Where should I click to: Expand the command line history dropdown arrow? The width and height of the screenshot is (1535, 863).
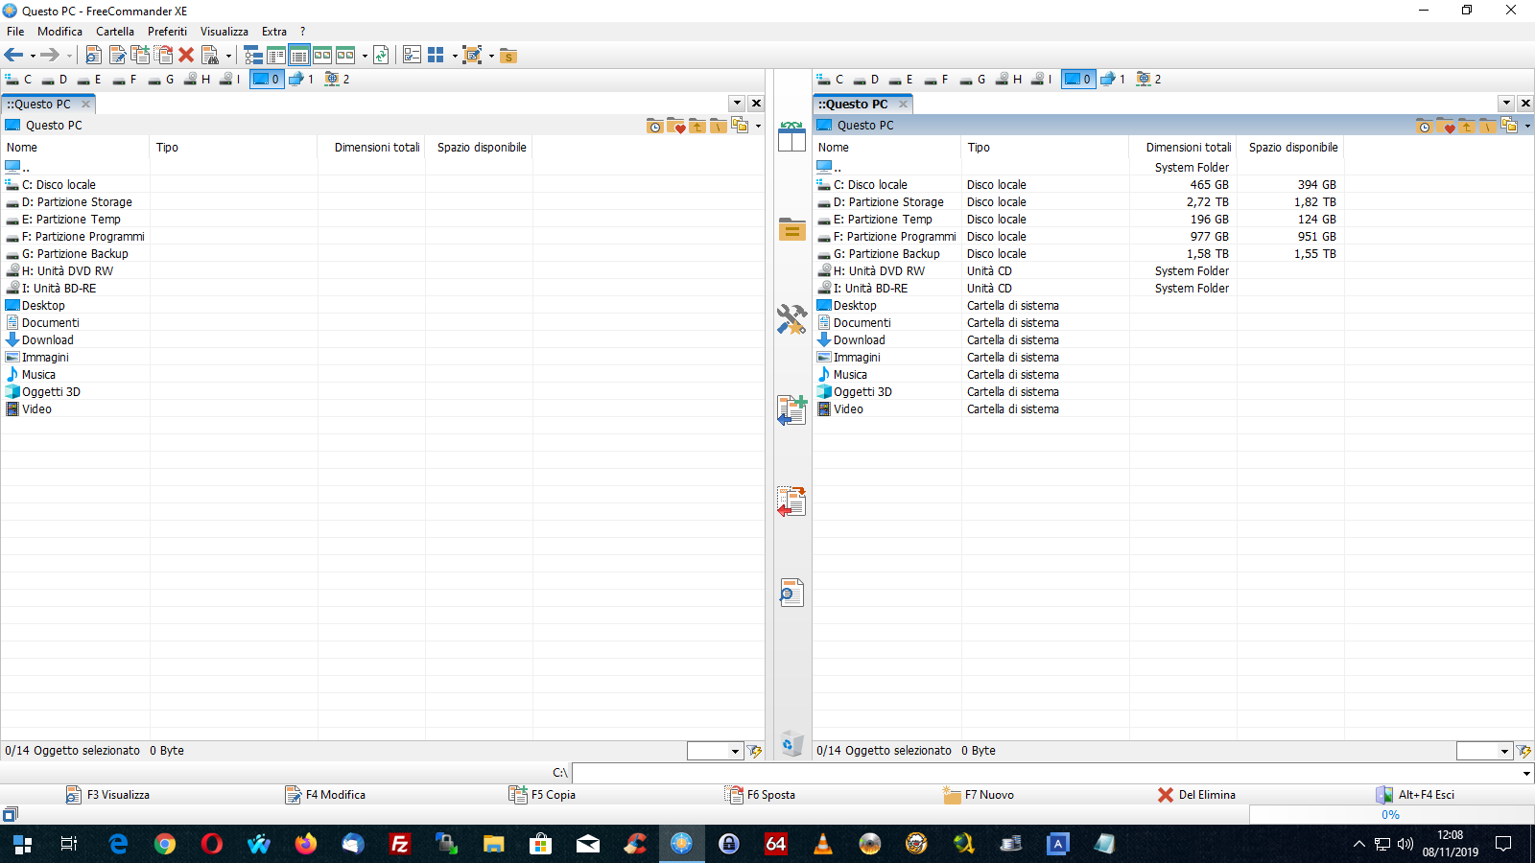pyautogui.click(x=1526, y=773)
